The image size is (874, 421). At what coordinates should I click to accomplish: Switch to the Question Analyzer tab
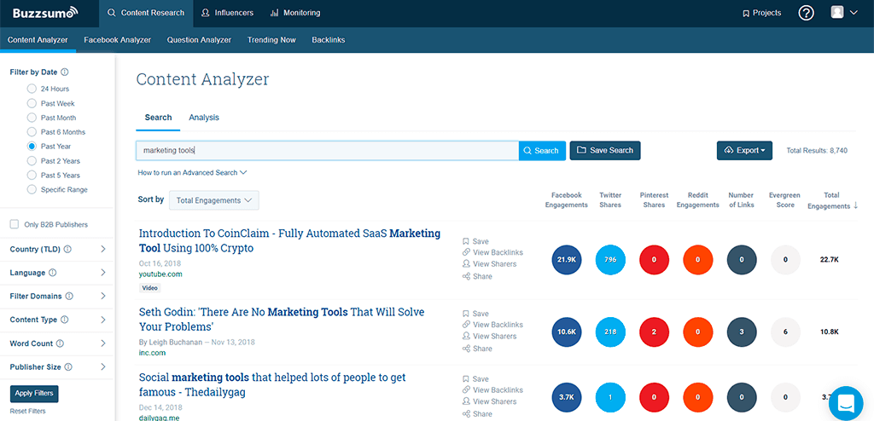199,40
